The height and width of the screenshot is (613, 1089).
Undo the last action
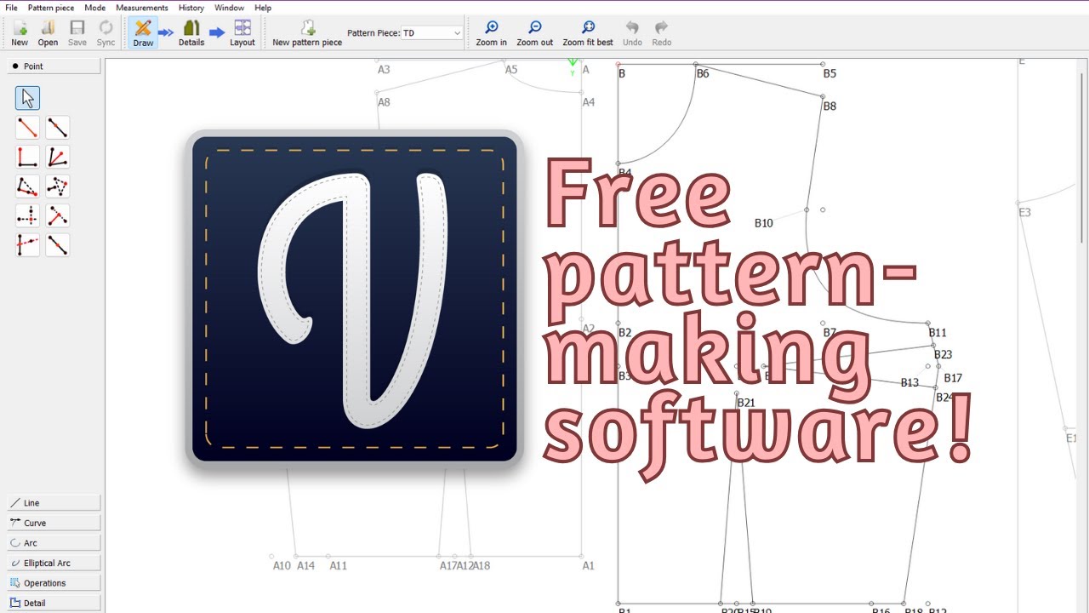pos(632,33)
